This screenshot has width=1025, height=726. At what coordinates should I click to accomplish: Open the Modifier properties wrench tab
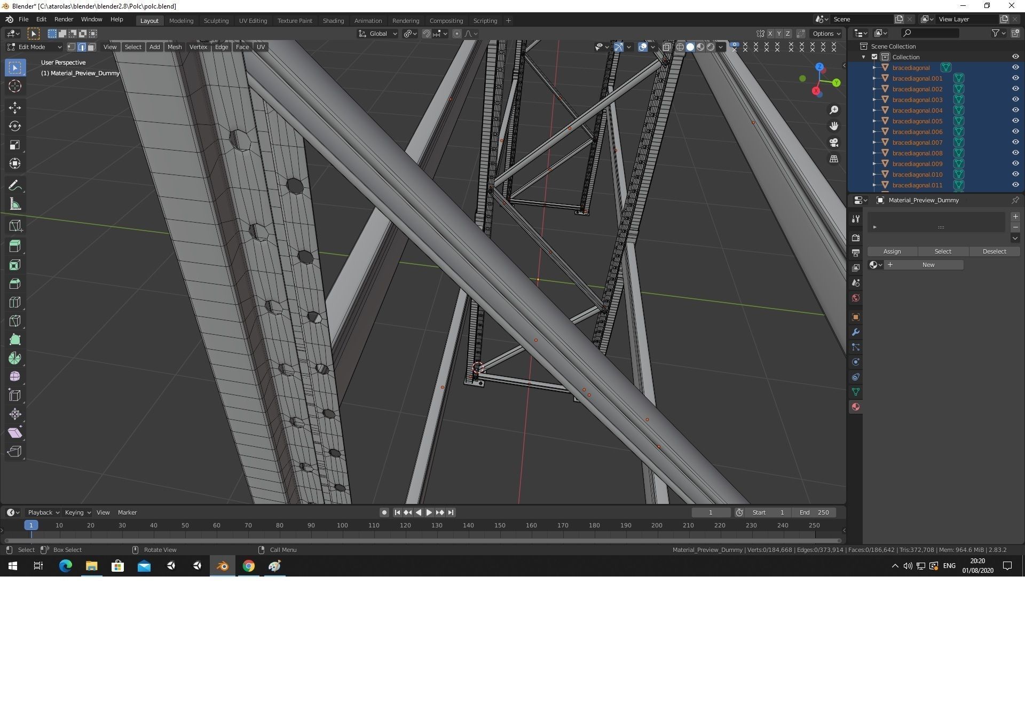(x=856, y=332)
